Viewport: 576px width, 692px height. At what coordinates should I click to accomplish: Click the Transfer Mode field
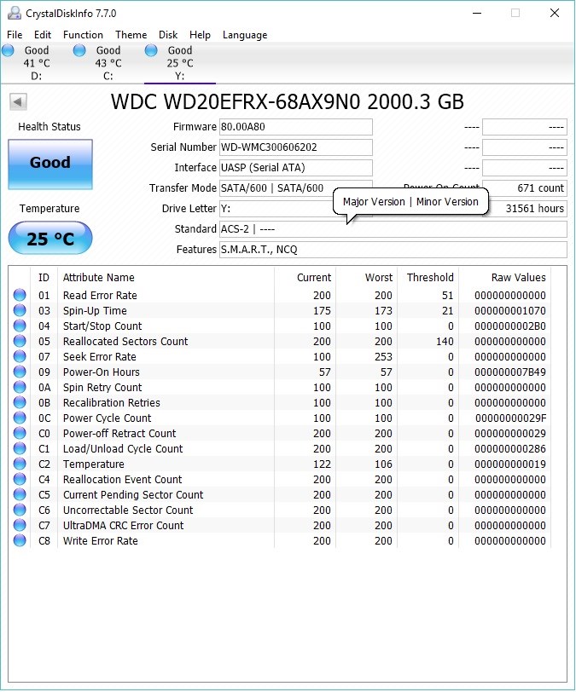pos(296,188)
